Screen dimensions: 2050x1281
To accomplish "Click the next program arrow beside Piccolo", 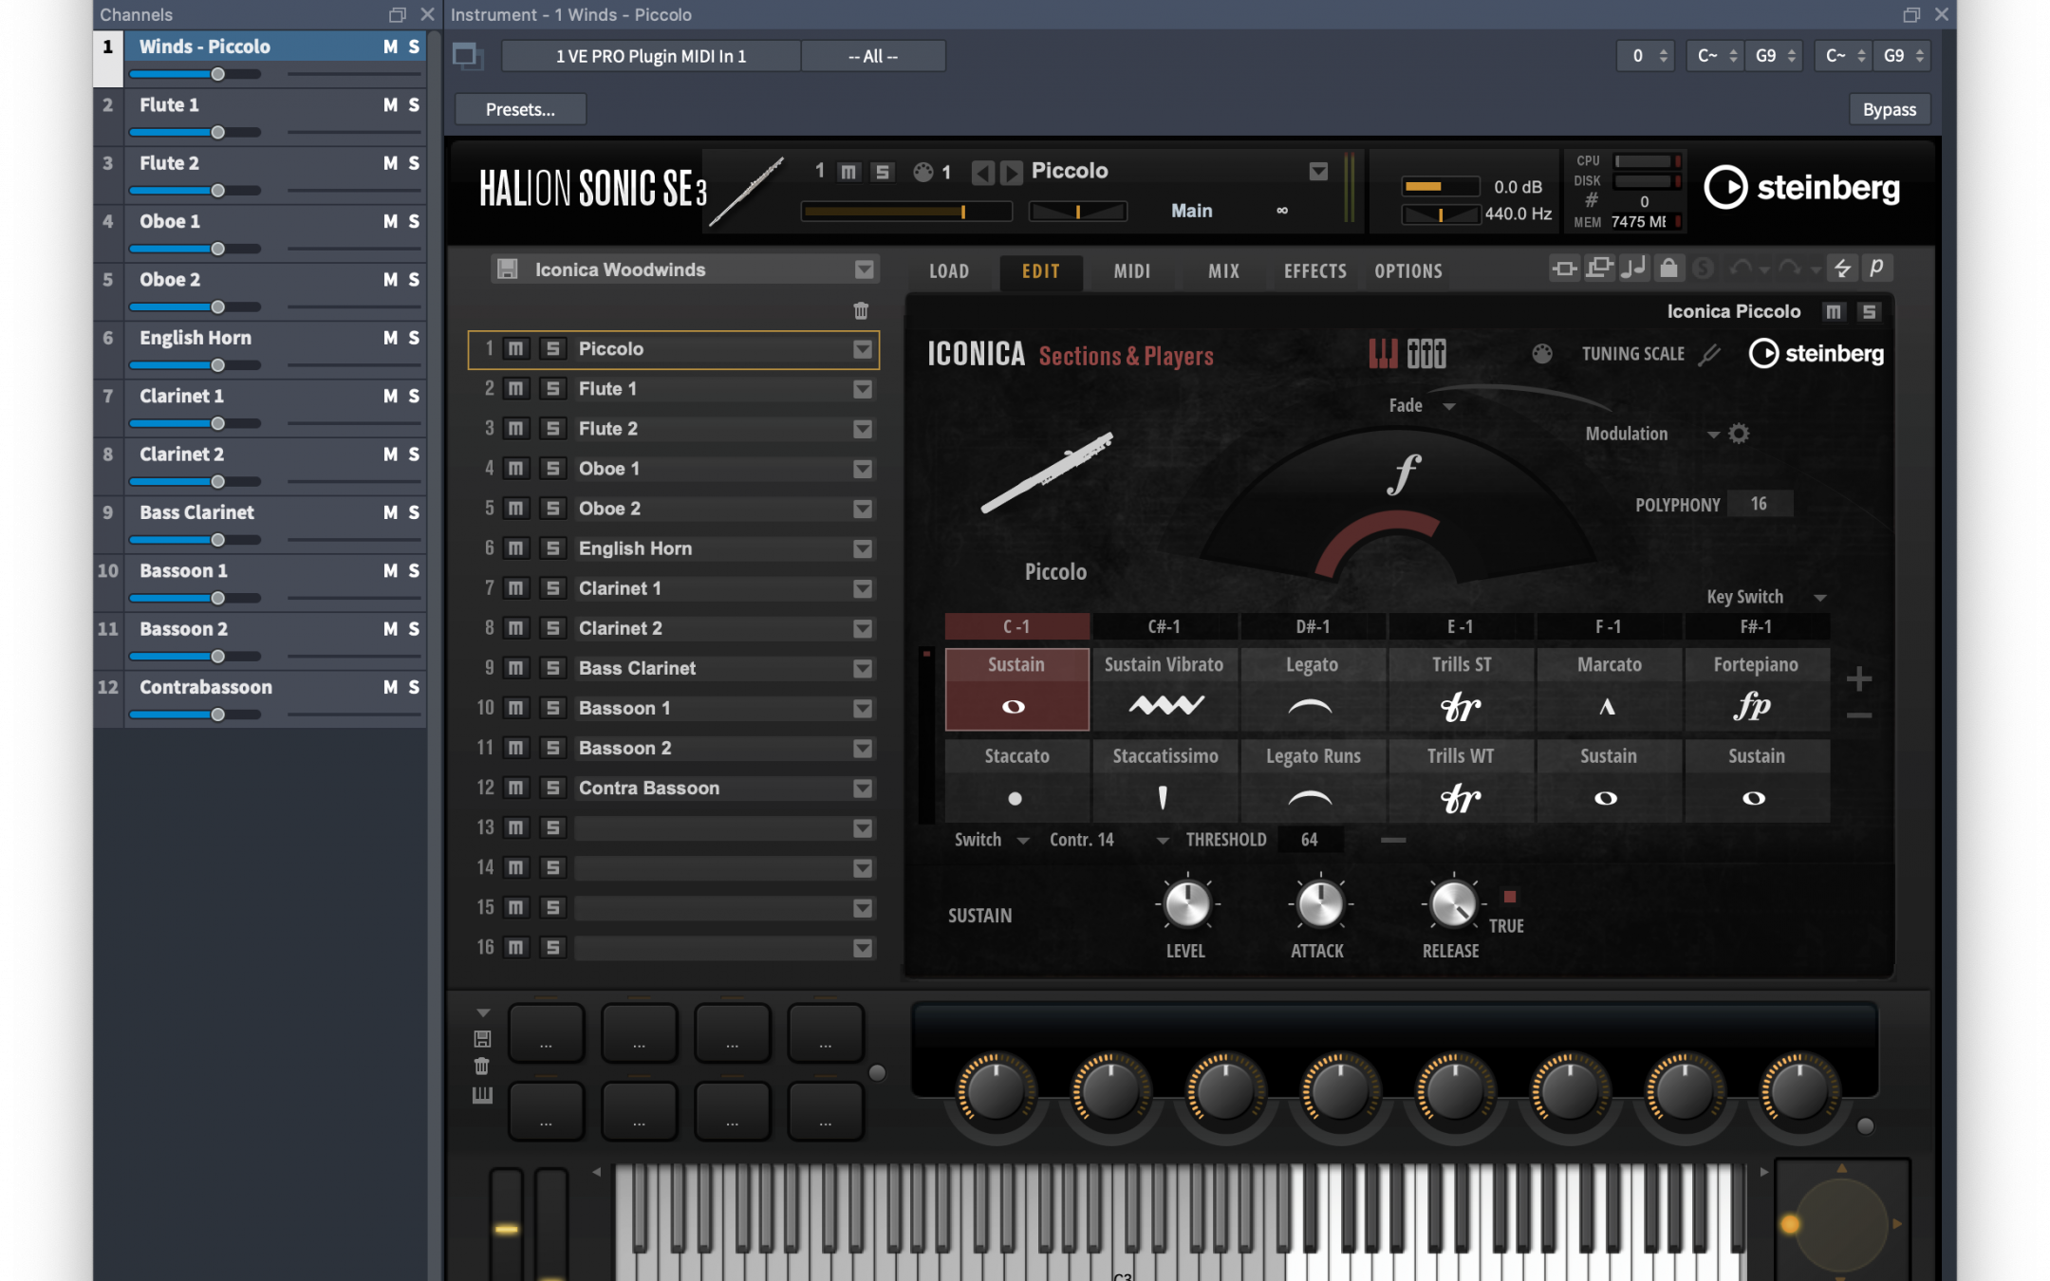I will [1012, 172].
